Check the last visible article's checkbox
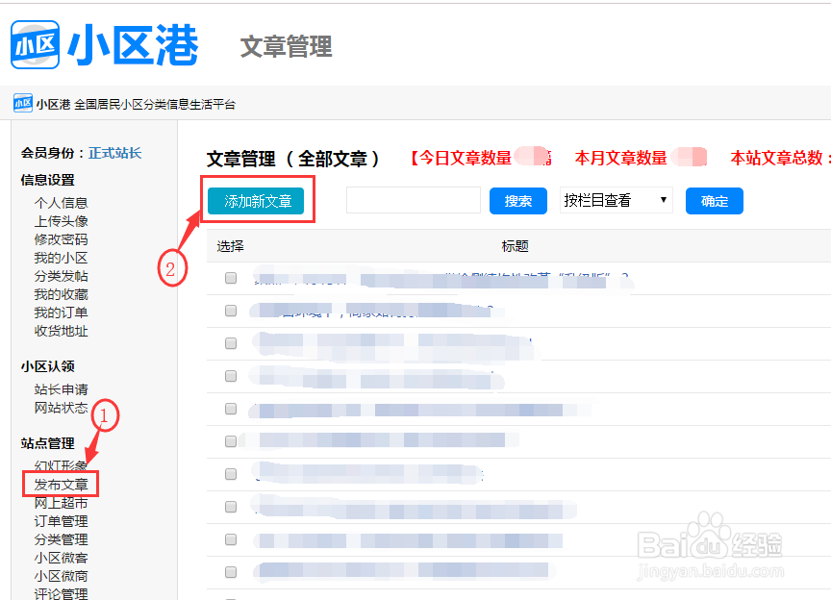Image resolution: width=831 pixels, height=600 pixels. pos(230,572)
